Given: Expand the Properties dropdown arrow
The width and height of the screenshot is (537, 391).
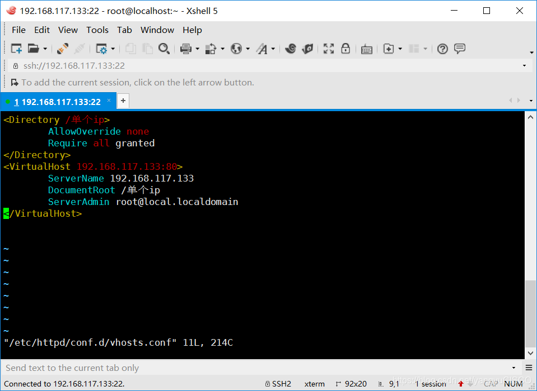Looking at the screenshot, I should pos(113,49).
